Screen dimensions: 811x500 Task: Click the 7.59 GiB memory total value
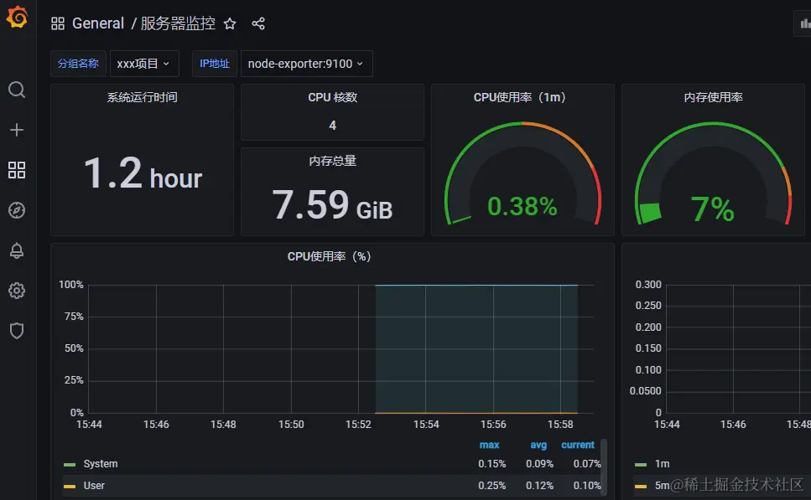[x=333, y=205]
